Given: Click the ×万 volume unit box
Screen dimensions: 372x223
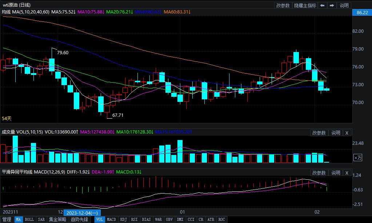Looking at the screenshot, I should click(x=358, y=158).
